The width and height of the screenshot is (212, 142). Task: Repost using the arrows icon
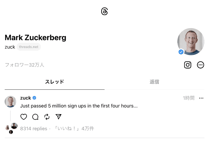[x=47, y=117]
